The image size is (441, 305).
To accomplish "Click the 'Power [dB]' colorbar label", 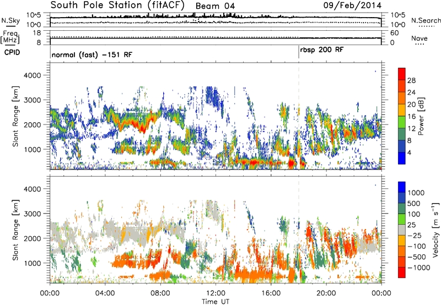I will pos(421,116).
